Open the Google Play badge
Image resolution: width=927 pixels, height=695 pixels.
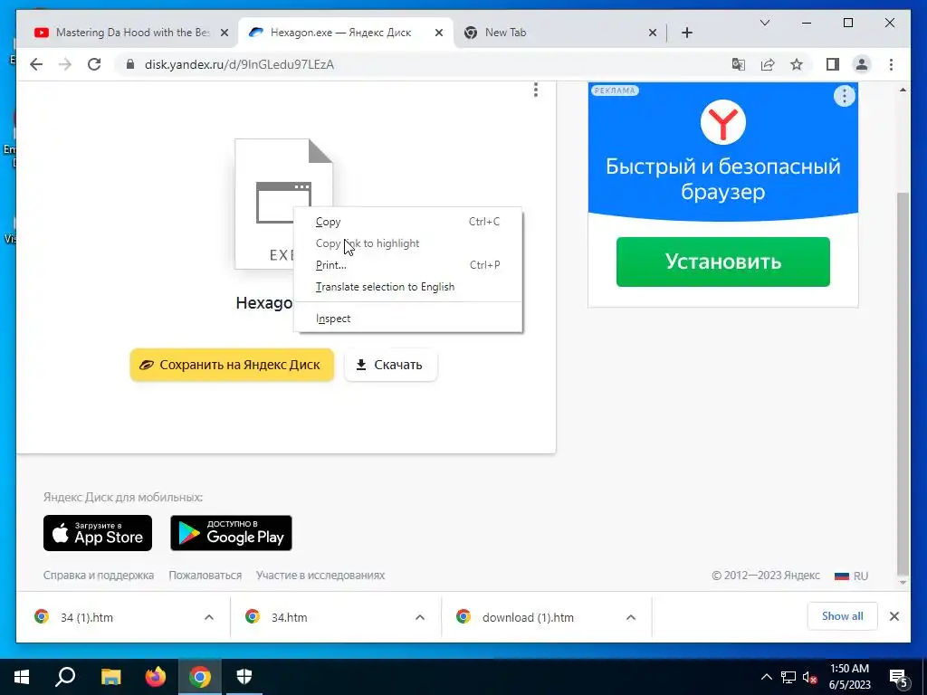coord(231,533)
